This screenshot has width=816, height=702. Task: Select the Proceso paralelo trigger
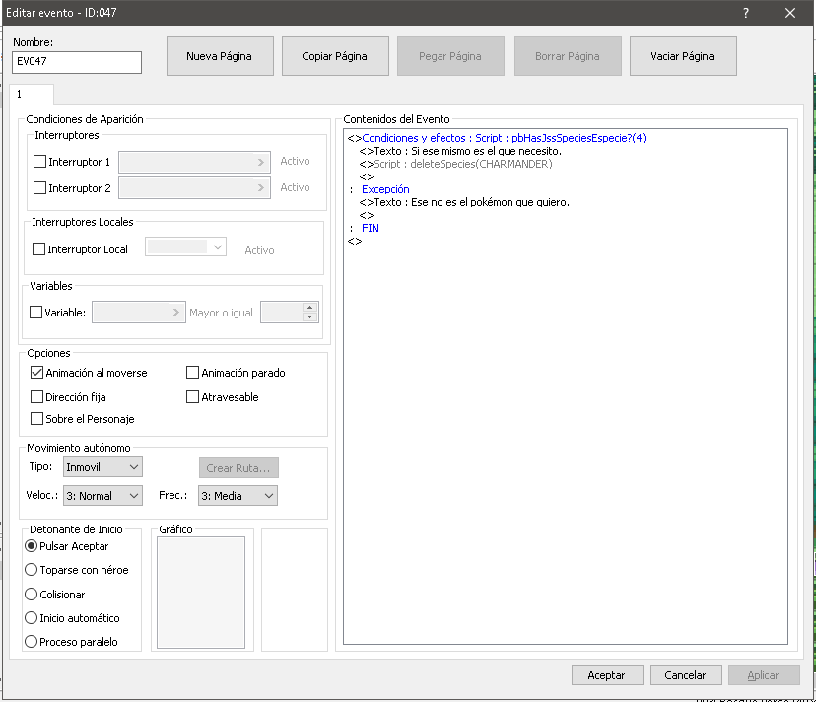(31, 641)
